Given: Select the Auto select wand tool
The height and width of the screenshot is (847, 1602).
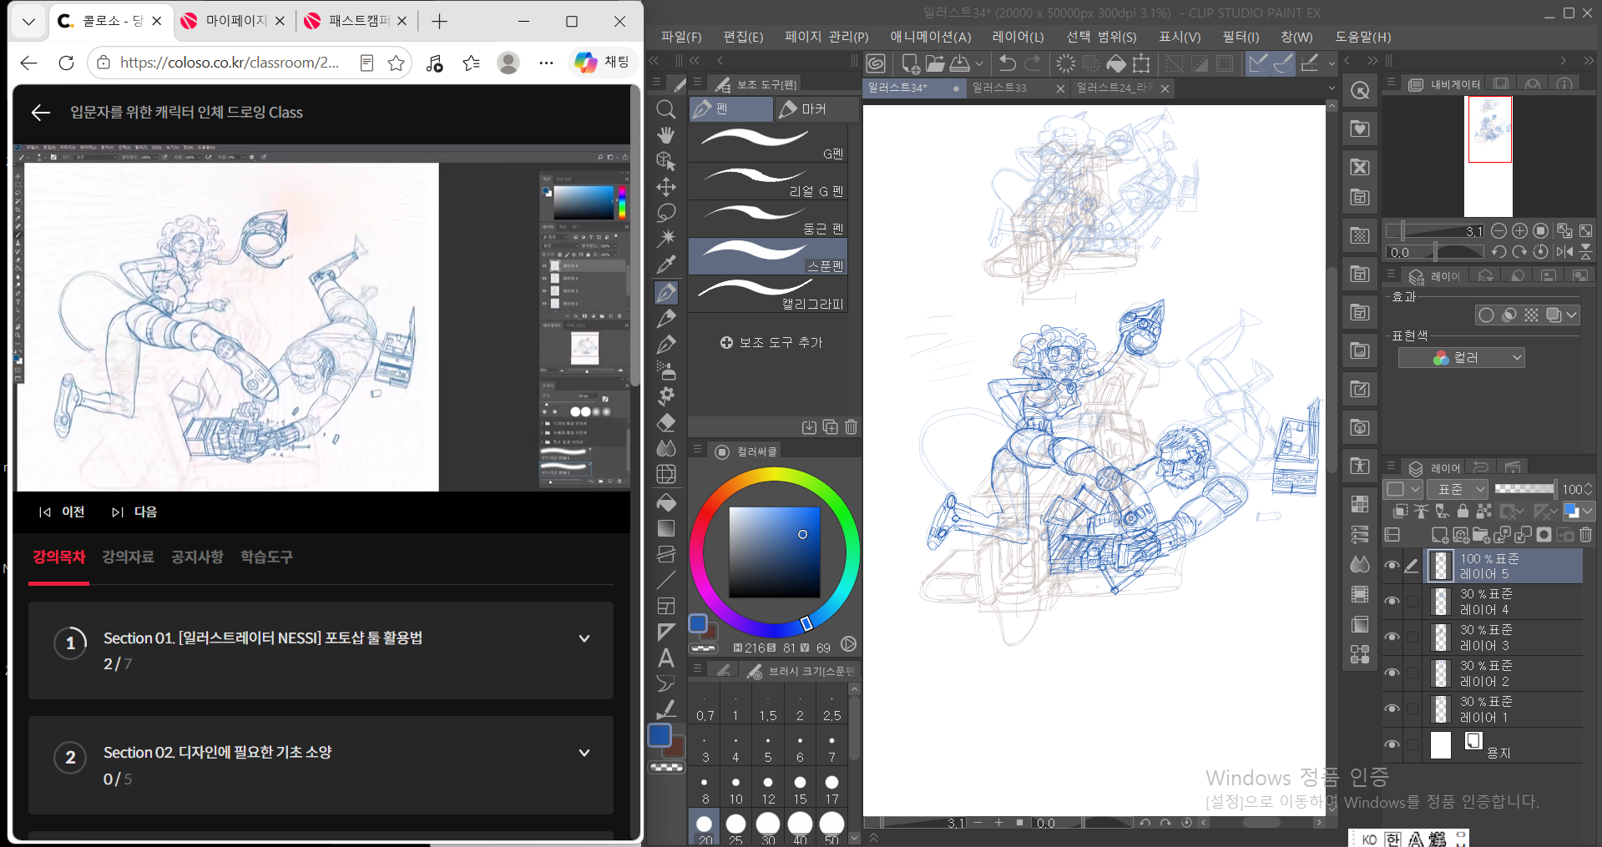Looking at the screenshot, I should [x=665, y=239].
